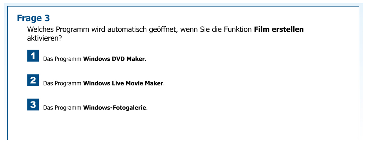Click the bold 'Film erstellen' text

click(x=279, y=30)
